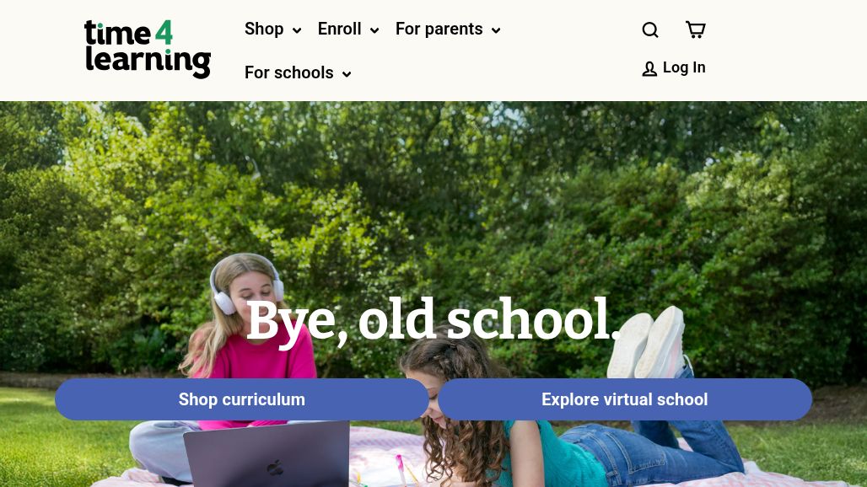Click the Explore virtual school button
Image resolution: width=867 pixels, height=487 pixels.
click(x=625, y=399)
